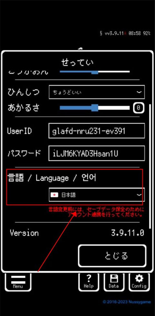Click the top volume slider handle
Image resolution: width=155 pixels, height=316 pixels.
coord(95,72)
